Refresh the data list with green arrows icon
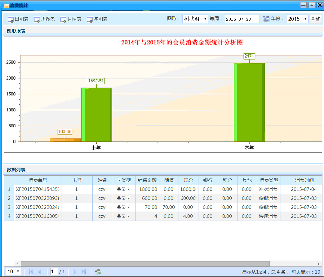The height and width of the screenshot is (277, 324). [98, 272]
